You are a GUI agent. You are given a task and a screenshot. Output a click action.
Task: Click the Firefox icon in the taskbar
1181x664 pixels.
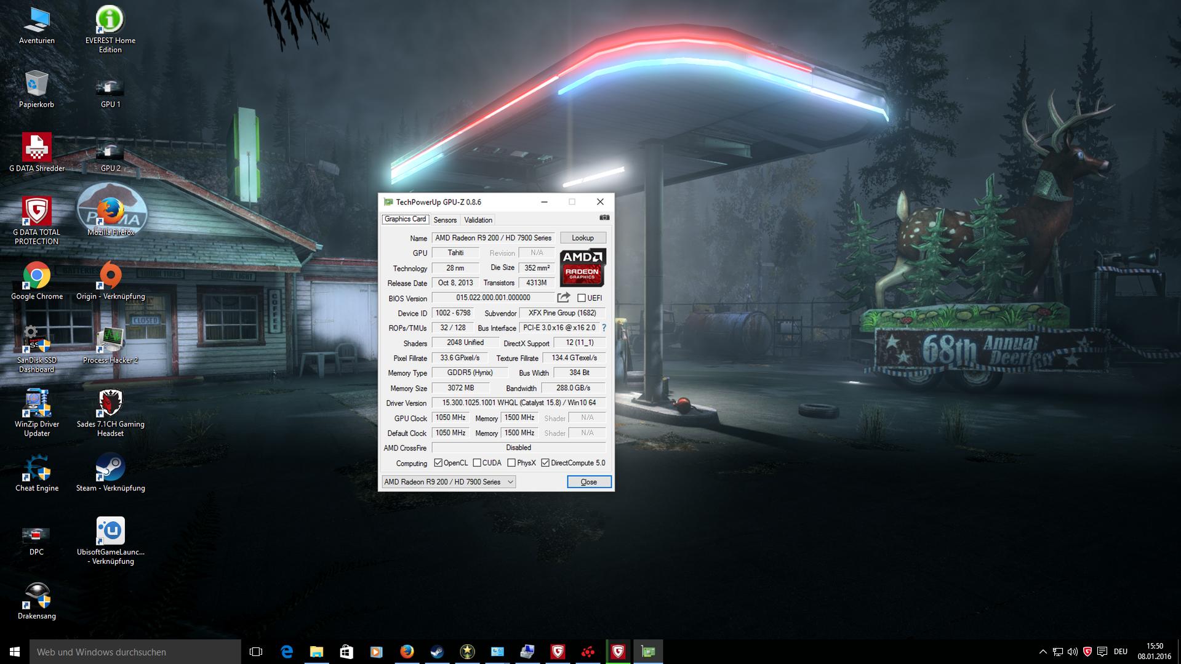pos(407,652)
